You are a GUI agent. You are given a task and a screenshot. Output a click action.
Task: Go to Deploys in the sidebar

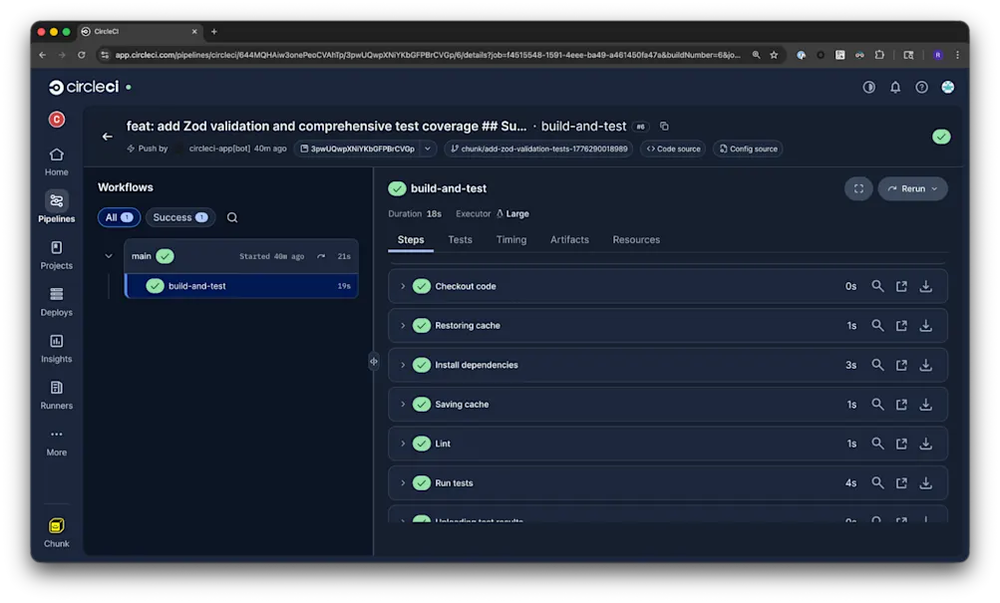coord(56,299)
